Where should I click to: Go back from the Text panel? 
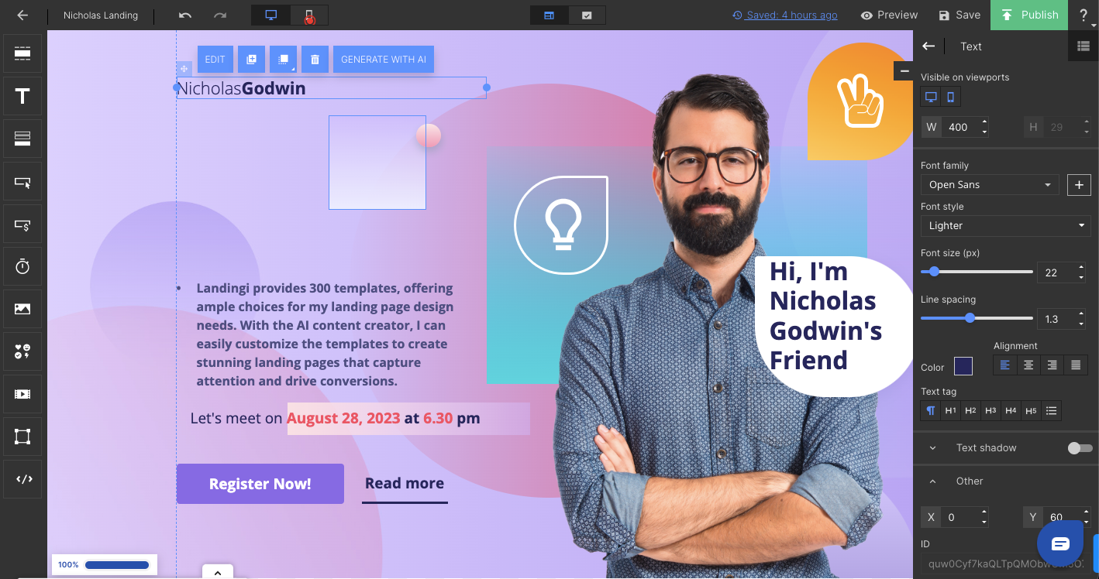tap(928, 46)
